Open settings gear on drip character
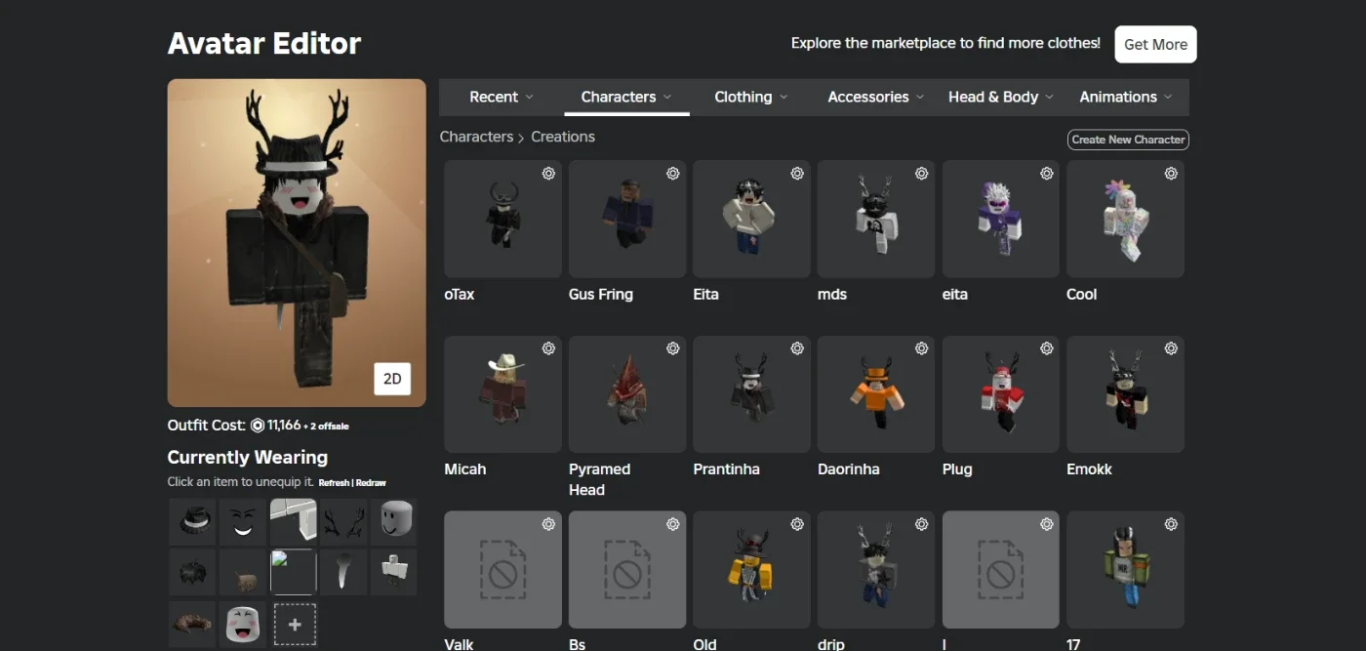 click(x=922, y=524)
